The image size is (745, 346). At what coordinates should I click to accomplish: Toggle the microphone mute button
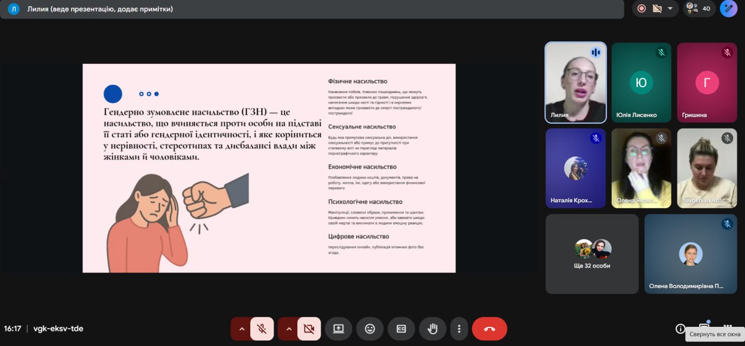(x=262, y=329)
